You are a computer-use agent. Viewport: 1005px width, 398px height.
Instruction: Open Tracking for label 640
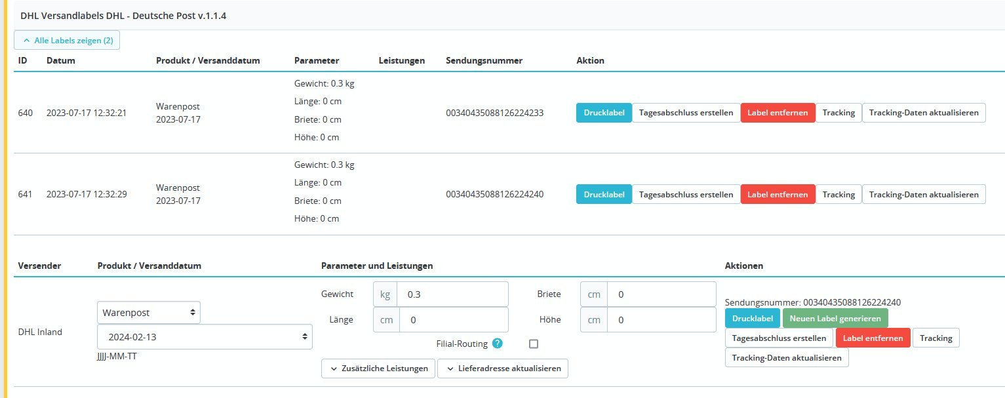(838, 113)
